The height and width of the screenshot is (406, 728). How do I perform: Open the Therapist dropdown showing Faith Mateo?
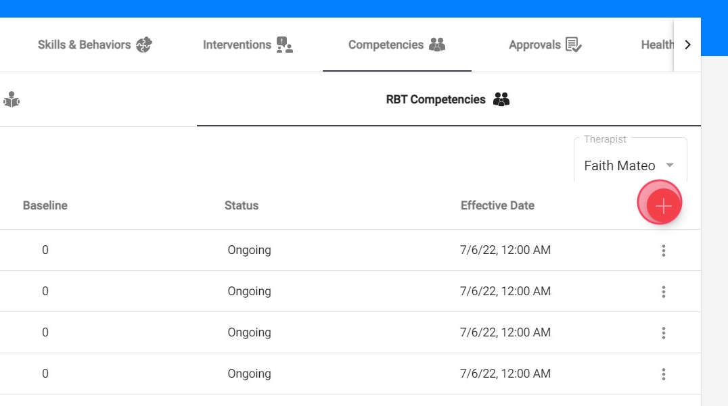(x=620, y=166)
